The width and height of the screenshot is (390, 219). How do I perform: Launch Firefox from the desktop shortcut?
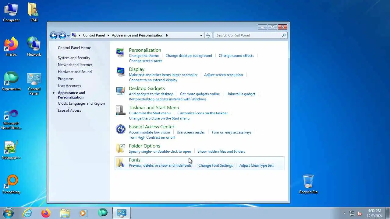click(x=11, y=47)
